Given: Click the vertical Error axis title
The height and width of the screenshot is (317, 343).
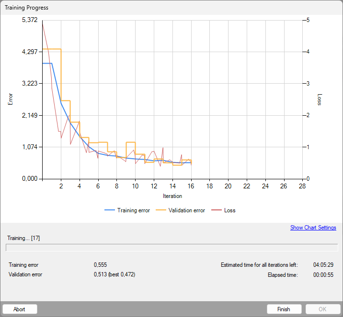Looking at the screenshot, I should 11,99.
